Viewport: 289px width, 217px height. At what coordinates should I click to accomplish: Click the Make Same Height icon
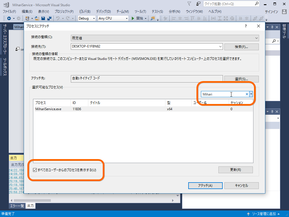(x=220, y=18)
